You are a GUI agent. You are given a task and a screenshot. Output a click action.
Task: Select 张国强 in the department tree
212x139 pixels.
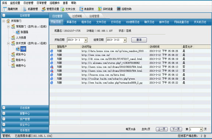[24, 32]
